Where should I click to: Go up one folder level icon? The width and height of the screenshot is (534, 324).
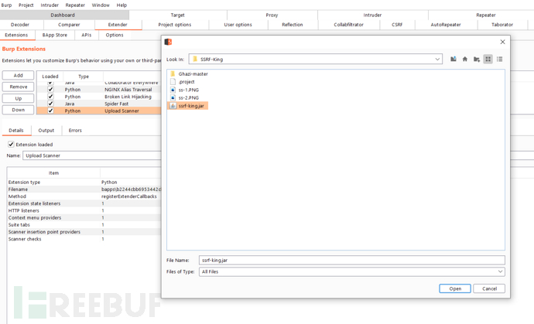coord(454,60)
